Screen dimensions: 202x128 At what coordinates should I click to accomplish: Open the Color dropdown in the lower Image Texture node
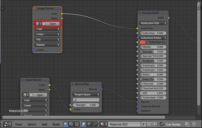tap(35, 100)
